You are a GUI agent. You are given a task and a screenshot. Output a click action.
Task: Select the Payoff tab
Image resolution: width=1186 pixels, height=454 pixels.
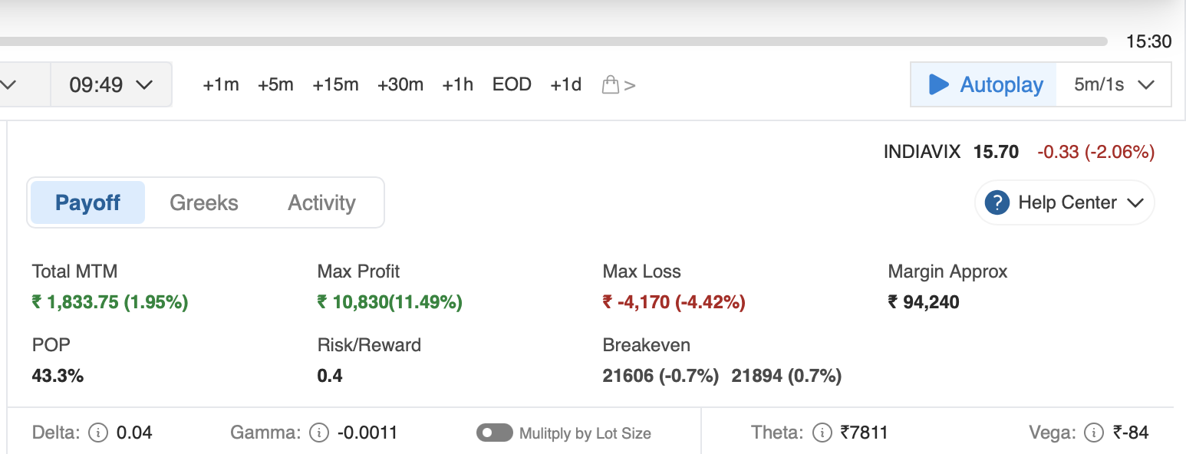(87, 203)
